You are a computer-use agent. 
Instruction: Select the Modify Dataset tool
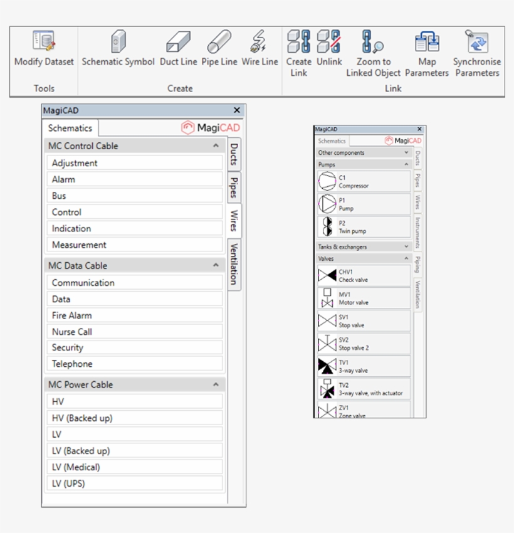point(43,50)
